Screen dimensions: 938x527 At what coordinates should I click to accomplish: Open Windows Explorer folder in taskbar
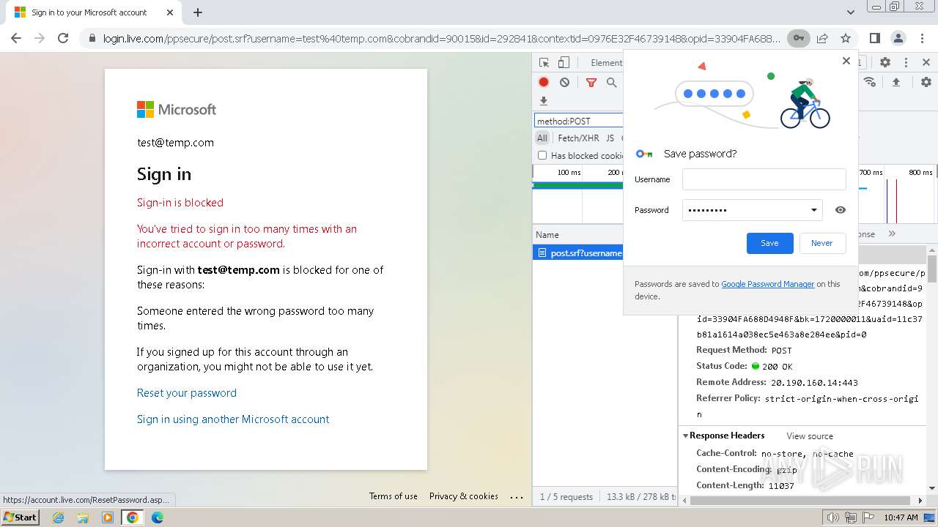[x=83, y=517]
